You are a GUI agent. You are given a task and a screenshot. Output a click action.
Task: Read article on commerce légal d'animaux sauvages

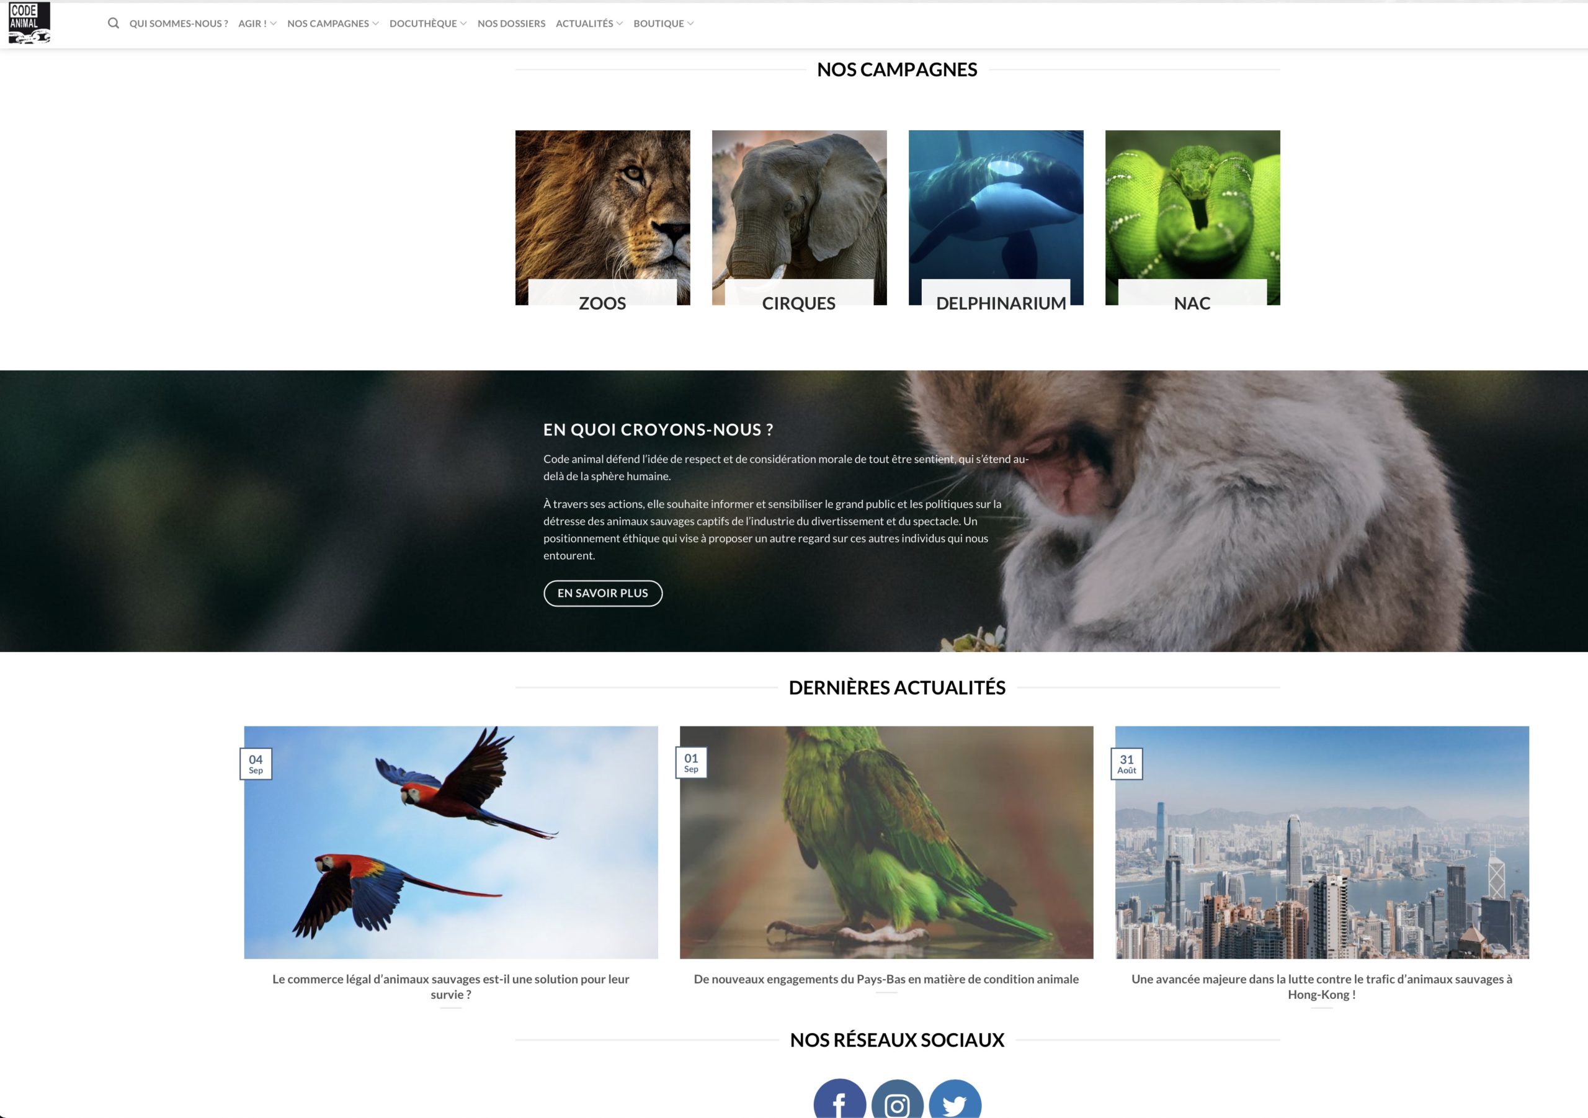click(x=451, y=986)
